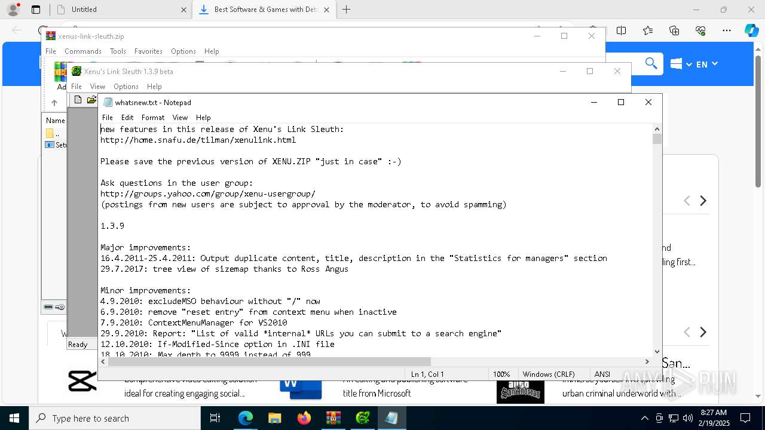Image resolution: width=765 pixels, height=430 pixels.
Task: Open Options menu in WinRAR window
Action: (x=183, y=51)
